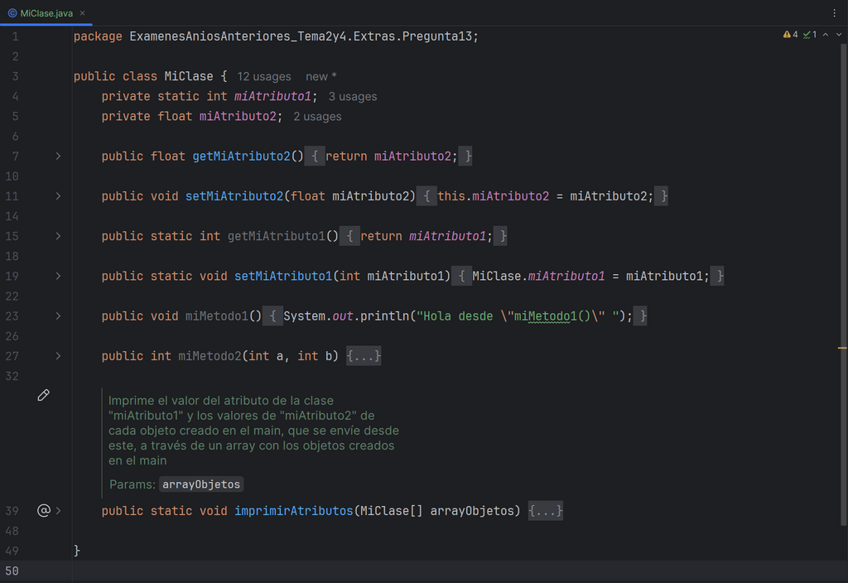848x583 pixels.
Task: Click the imprimirAtributos method name
Action: pos(294,511)
